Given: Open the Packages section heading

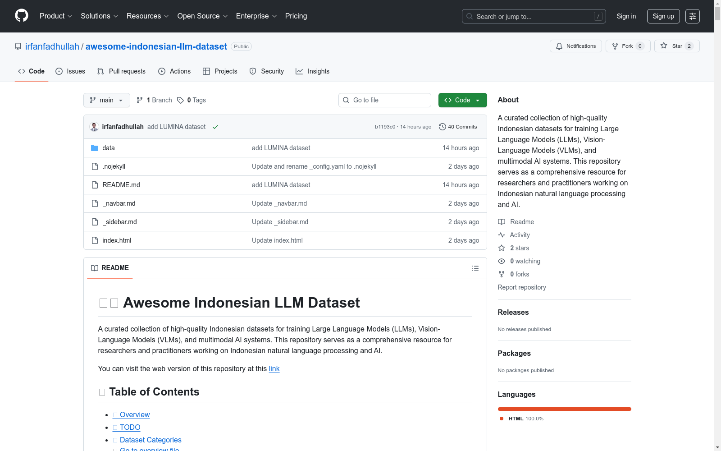Looking at the screenshot, I should click(514, 353).
